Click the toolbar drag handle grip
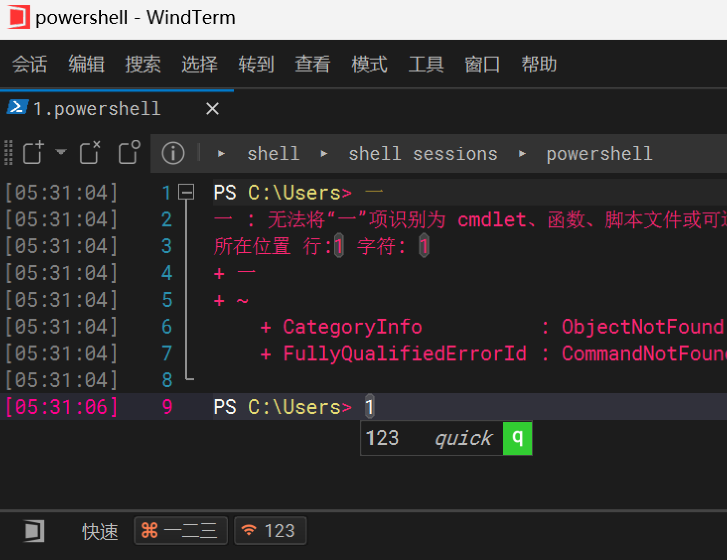 [8, 152]
